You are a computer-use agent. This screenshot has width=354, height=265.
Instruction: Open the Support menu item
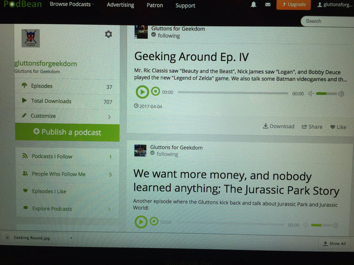click(185, 6)
